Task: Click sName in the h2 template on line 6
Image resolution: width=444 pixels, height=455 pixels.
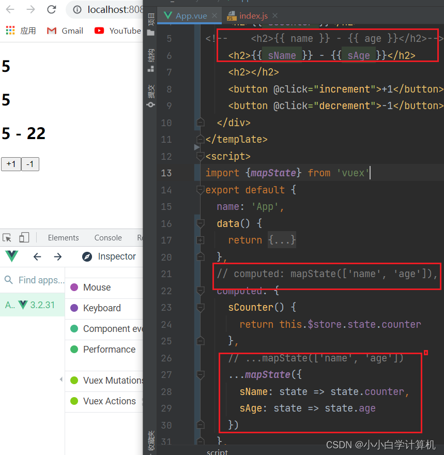Action: tap(282, 55)
